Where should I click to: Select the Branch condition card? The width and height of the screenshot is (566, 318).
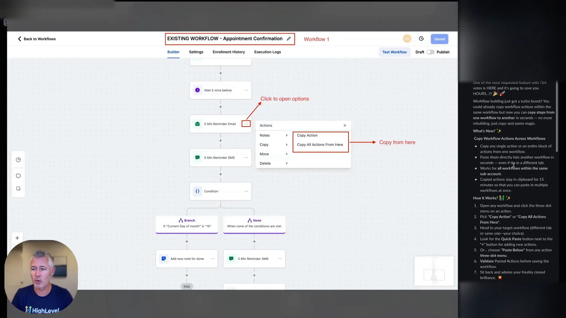(187, 224)
